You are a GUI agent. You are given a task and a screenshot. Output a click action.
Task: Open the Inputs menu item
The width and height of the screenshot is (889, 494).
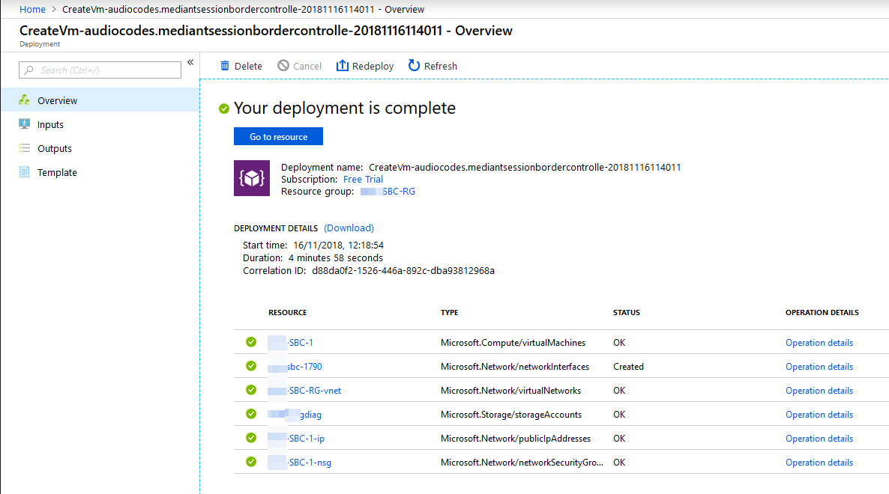(x=100, y=124)
